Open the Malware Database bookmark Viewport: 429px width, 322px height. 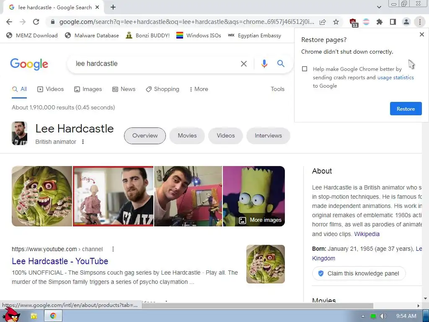coord(92,35)
